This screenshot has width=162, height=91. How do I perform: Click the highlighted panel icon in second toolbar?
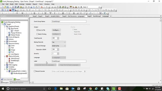coord(13,10)
